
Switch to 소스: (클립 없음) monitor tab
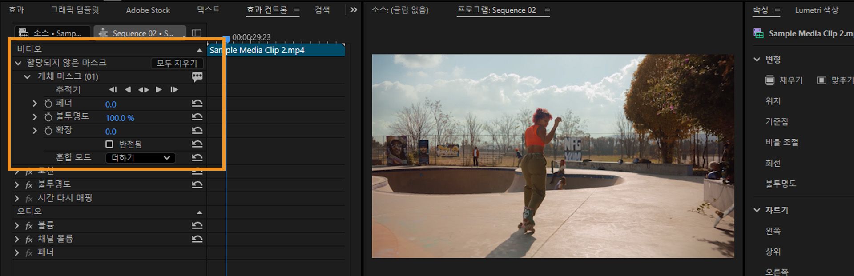400,10
